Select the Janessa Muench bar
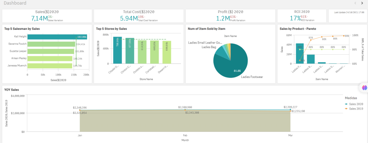Image resolution: width=368 pixels, height=143 pixels. (x=50, y=66)
